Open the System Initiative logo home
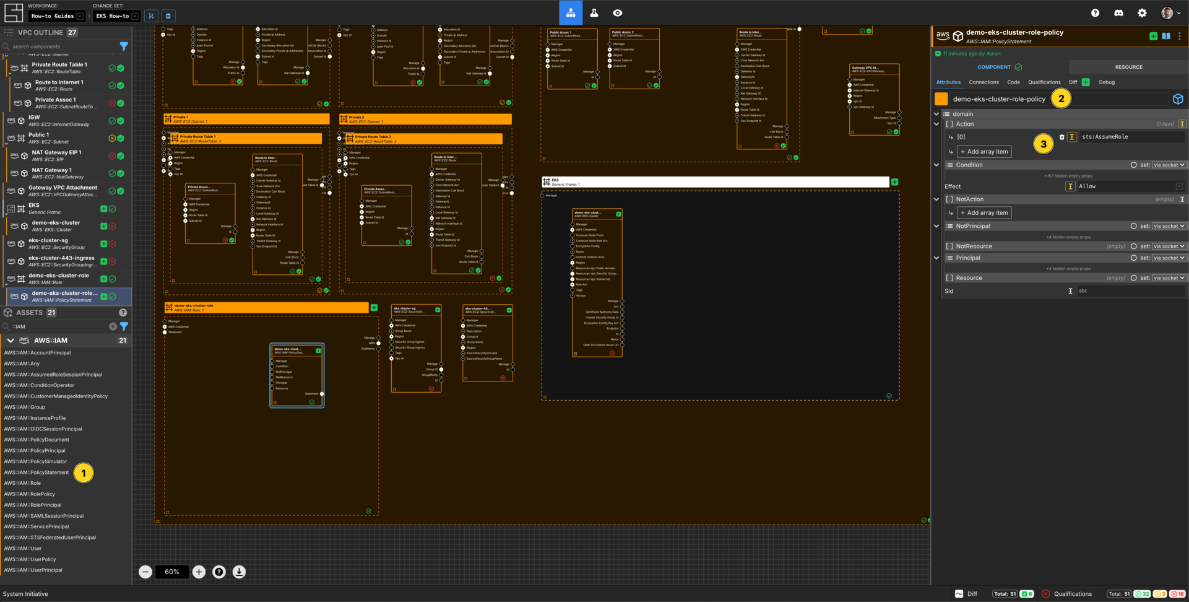Viewport: 1189px width, 602px height. [13, 12]
